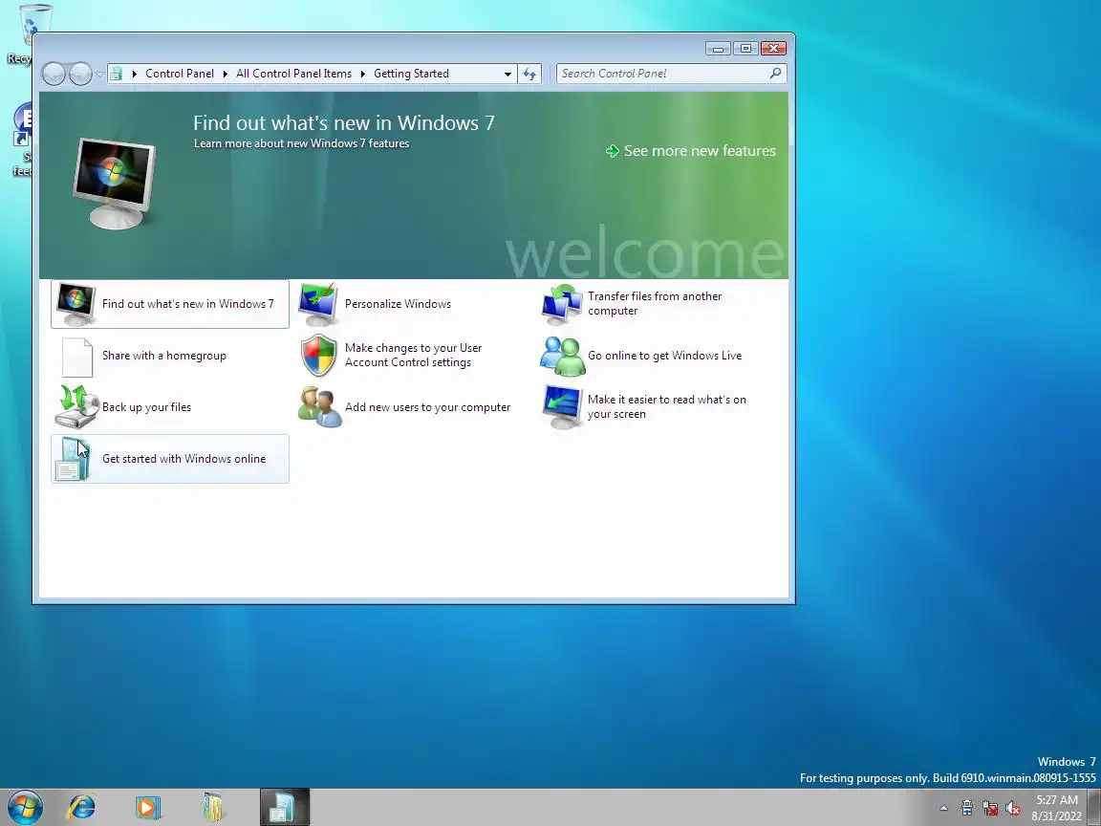Click 'Go online to get Windows Live' text
The image size is (1101, 826).
click(664, 356)
